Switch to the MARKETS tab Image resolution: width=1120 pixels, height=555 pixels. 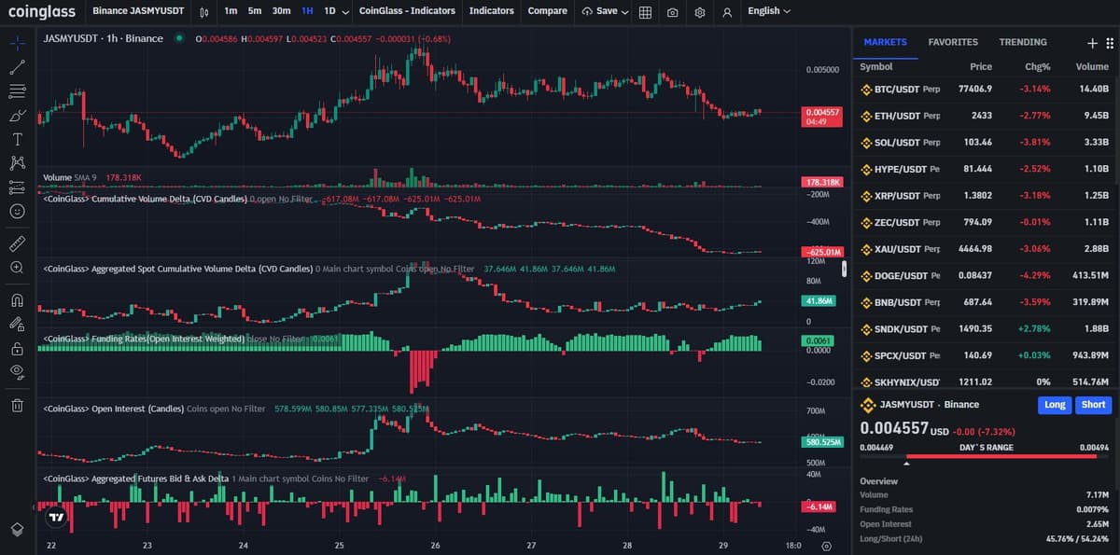click(x=885, y=42)
